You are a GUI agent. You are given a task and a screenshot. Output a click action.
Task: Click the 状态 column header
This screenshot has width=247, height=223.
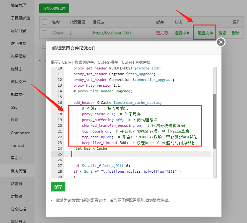coord(178,22)
